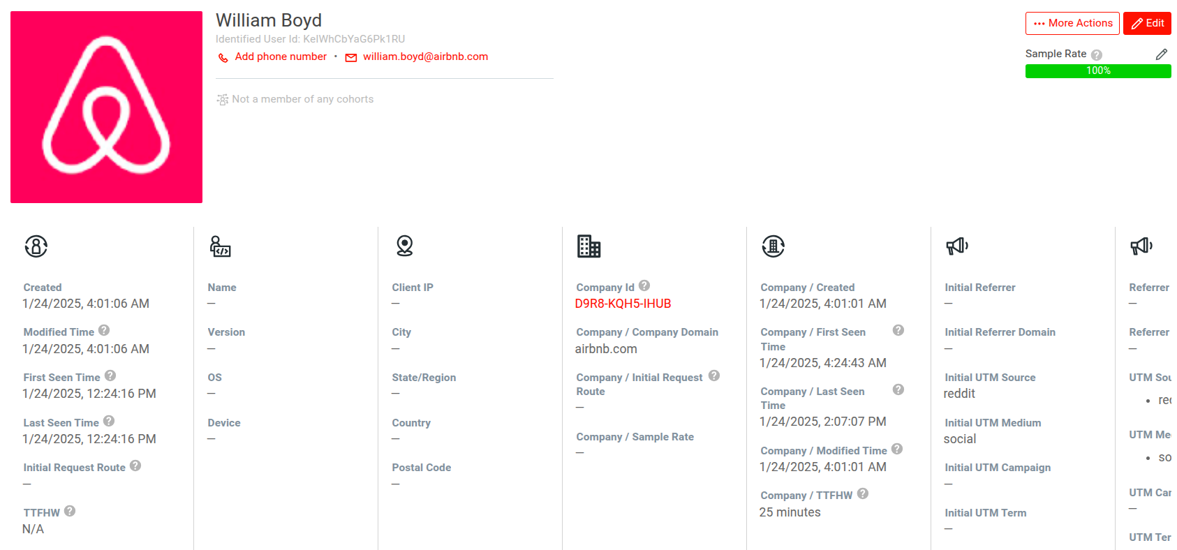The height and width of the screenshot is (550, 1177).
Task: Click the Postal Code label
Action: click(422, 468)
